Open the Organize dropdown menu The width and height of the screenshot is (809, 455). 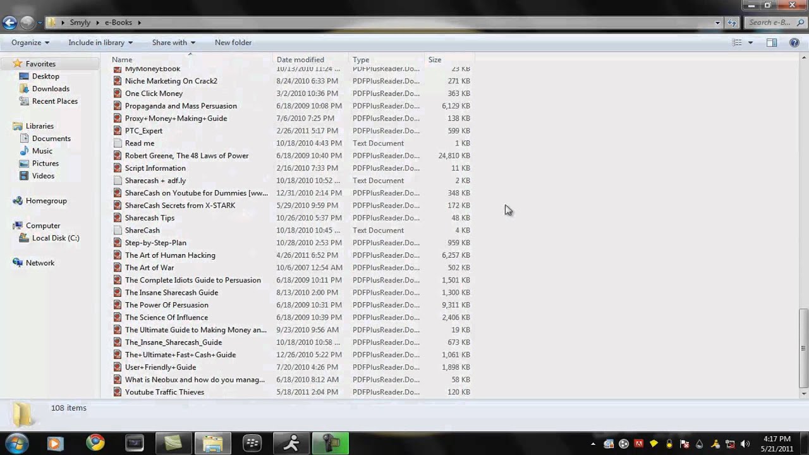point(30,42)
